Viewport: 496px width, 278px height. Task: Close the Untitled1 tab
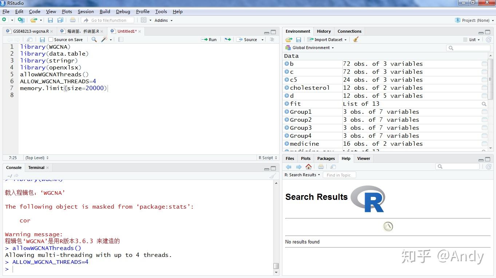point(139,31)
